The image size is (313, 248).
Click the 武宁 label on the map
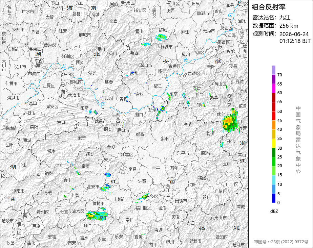tap(82, 138)
